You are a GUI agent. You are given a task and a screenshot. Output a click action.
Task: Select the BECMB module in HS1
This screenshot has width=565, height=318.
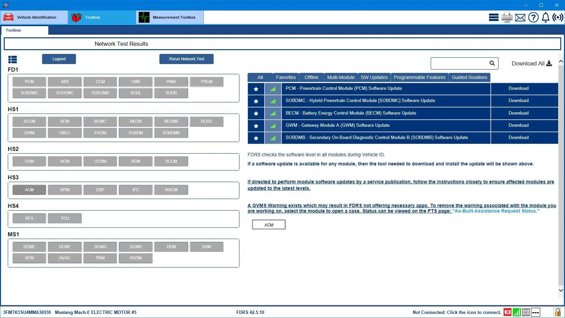coord(171,121)
